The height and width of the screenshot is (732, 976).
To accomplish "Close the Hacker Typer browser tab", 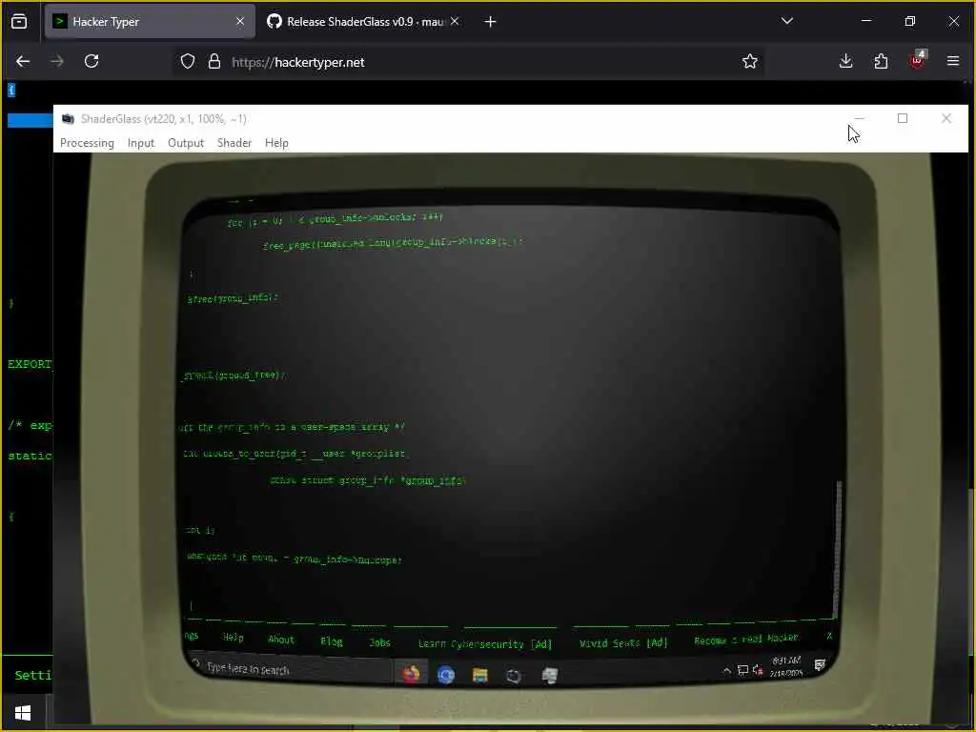I will click(240, 22).
